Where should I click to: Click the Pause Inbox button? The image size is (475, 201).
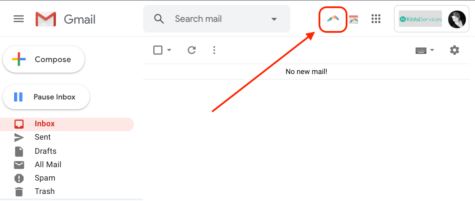click(x=46, y=97)
